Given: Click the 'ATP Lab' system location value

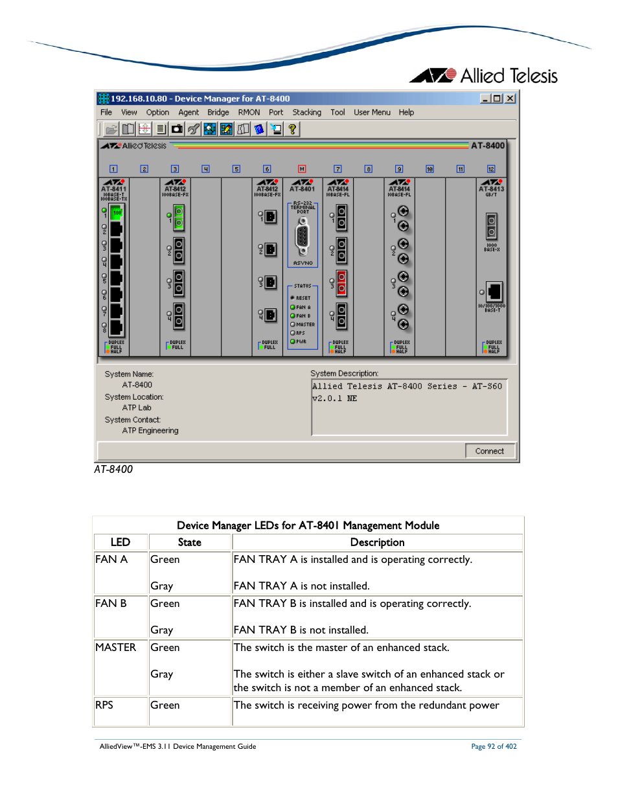Looking at the screenshot, I should coord(137,408).
